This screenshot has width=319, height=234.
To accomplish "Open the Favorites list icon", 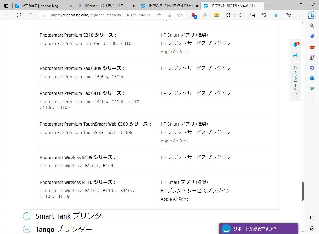I will [x=241, y=15].
